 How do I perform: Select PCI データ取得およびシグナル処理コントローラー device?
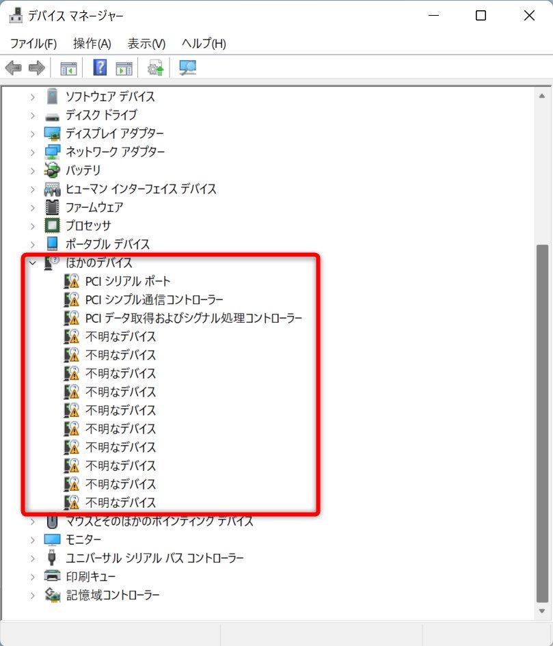coord(193,318)
